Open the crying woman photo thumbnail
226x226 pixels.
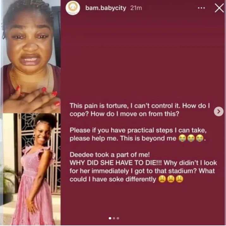coord(31,57)
